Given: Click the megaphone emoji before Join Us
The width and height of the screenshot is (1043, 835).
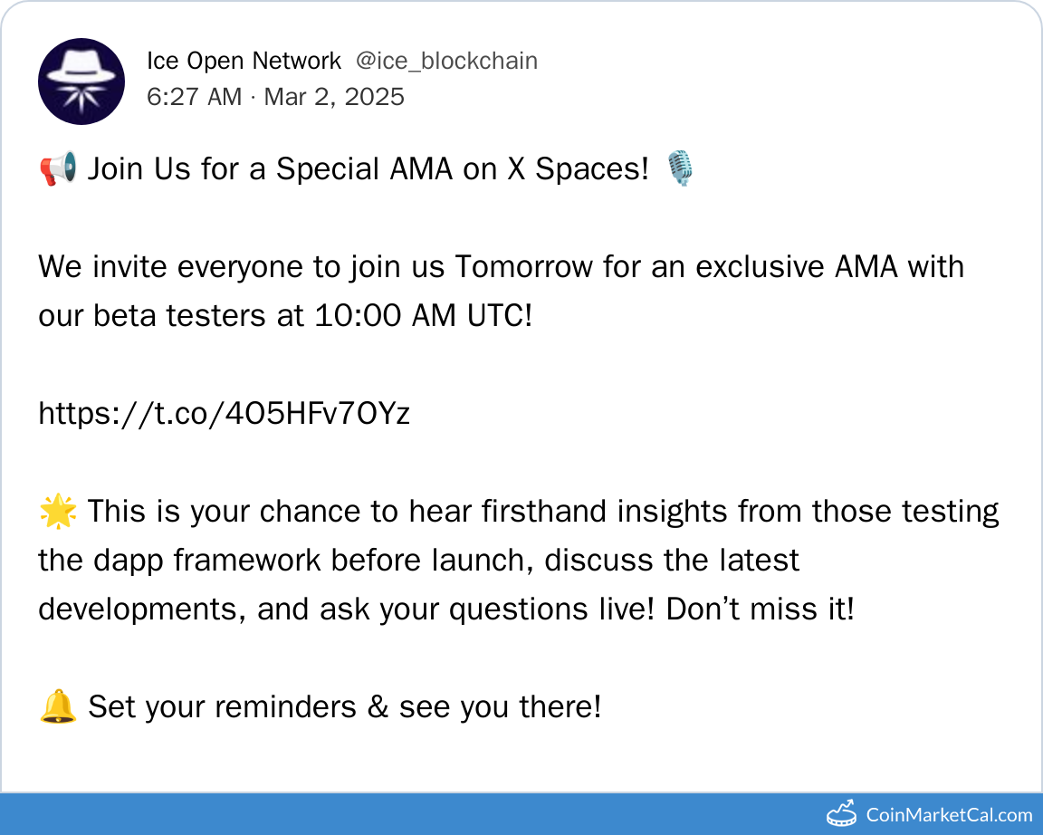Looking at the screenshot, I should (59, 169).
